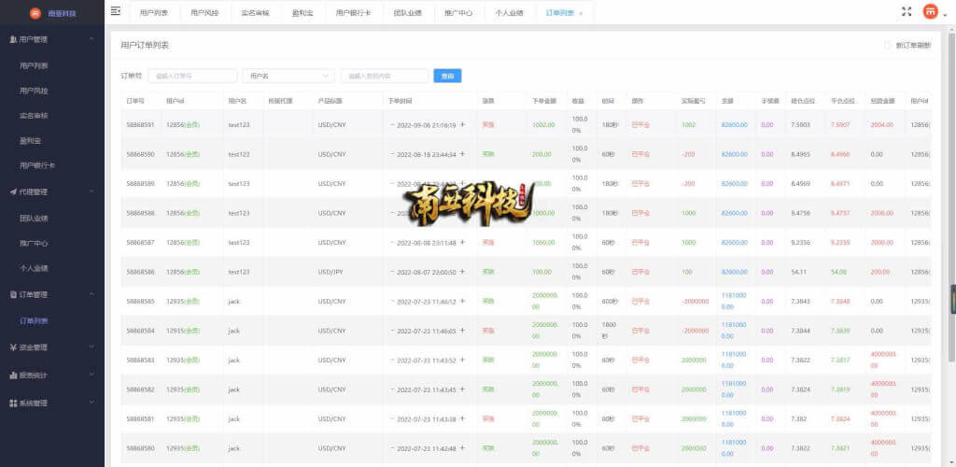
Task: Switch to the 实名审核 tab
Action: (256, 13)
